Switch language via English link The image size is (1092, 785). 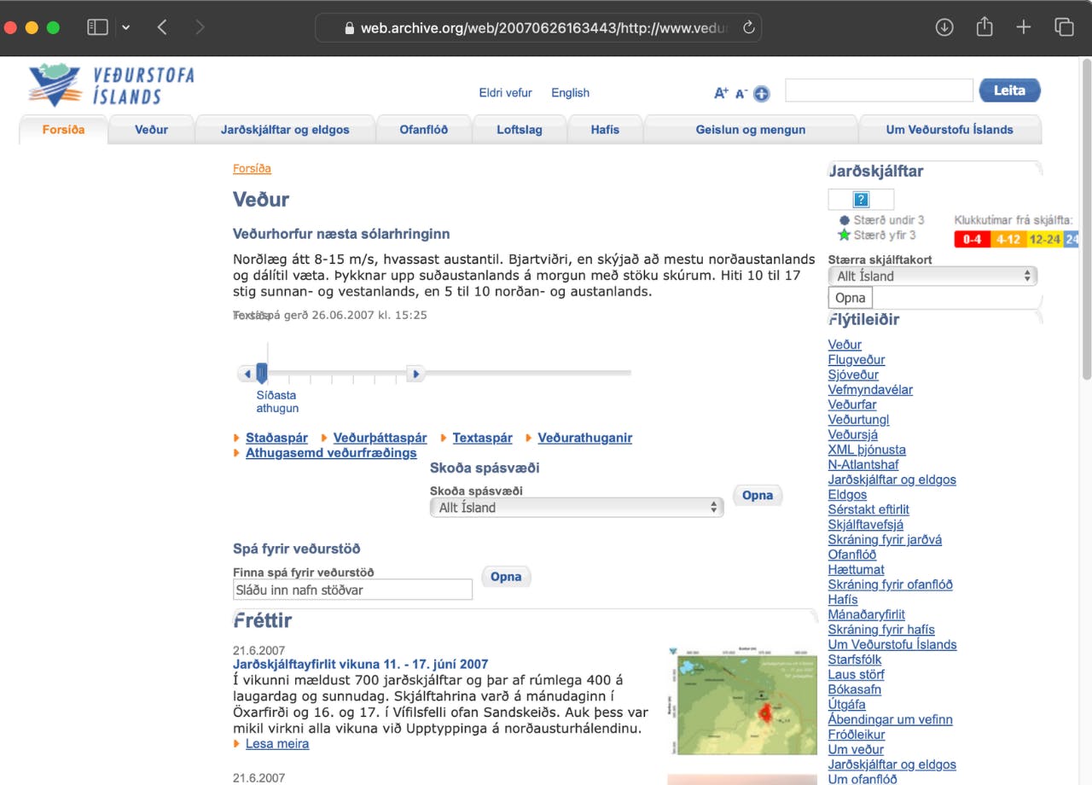point(570,93)
